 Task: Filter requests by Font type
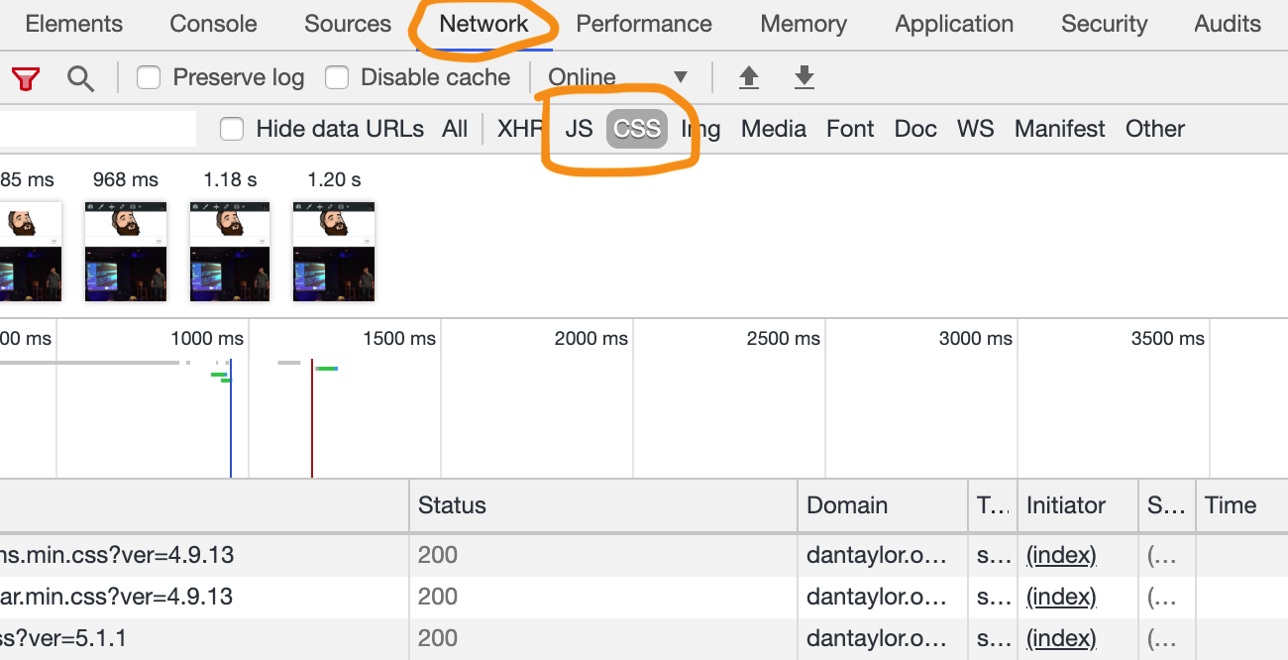(850, 129)
